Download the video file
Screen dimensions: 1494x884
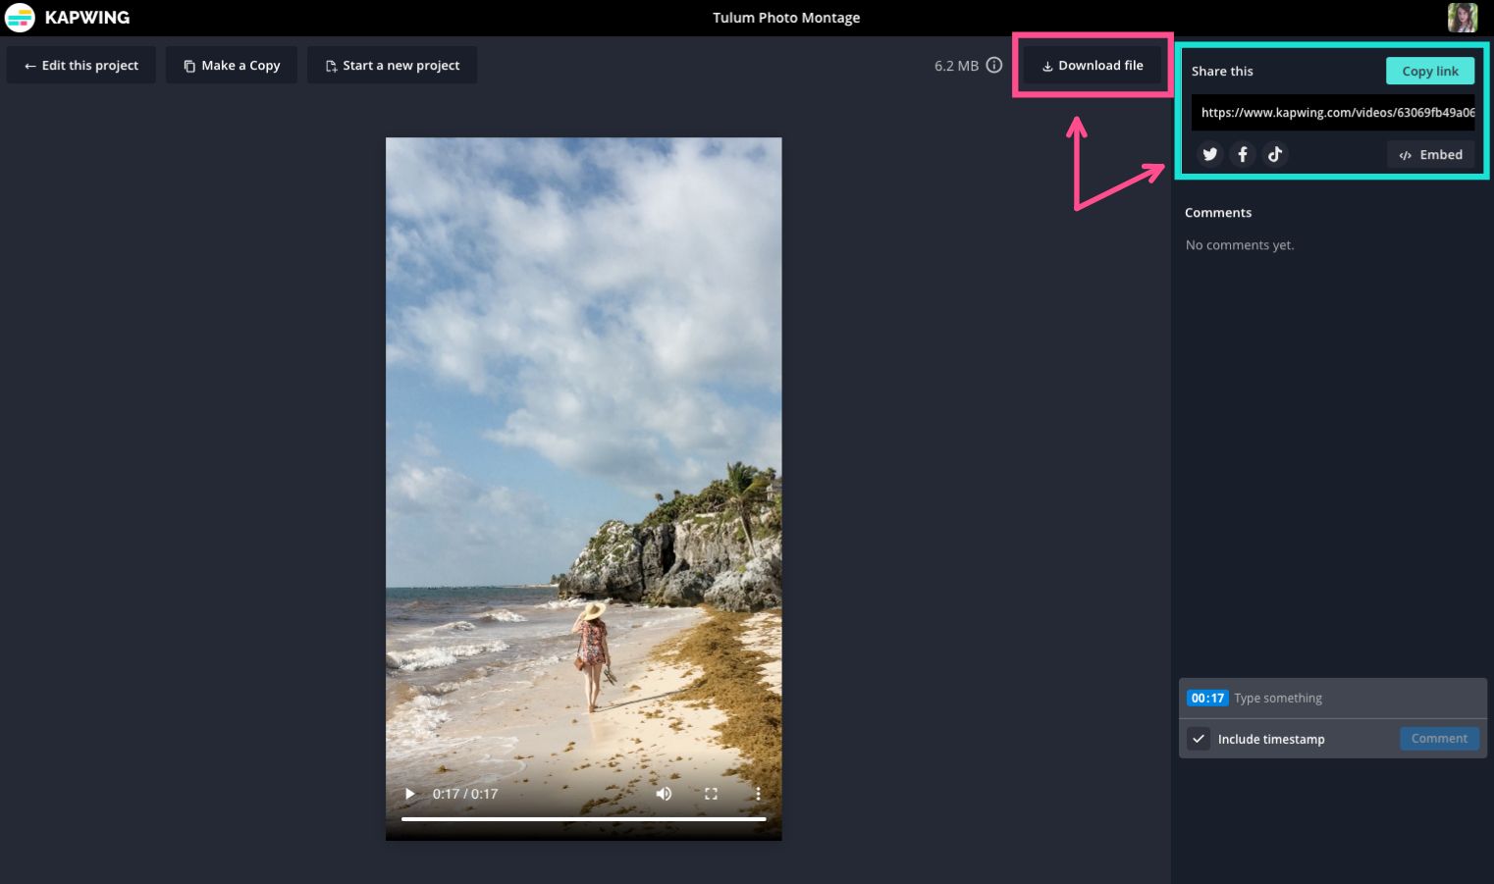point(1093,66)
